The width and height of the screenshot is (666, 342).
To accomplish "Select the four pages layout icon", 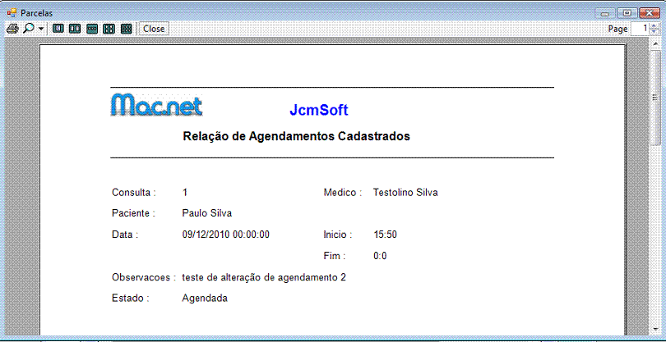I will click(109, 29).
